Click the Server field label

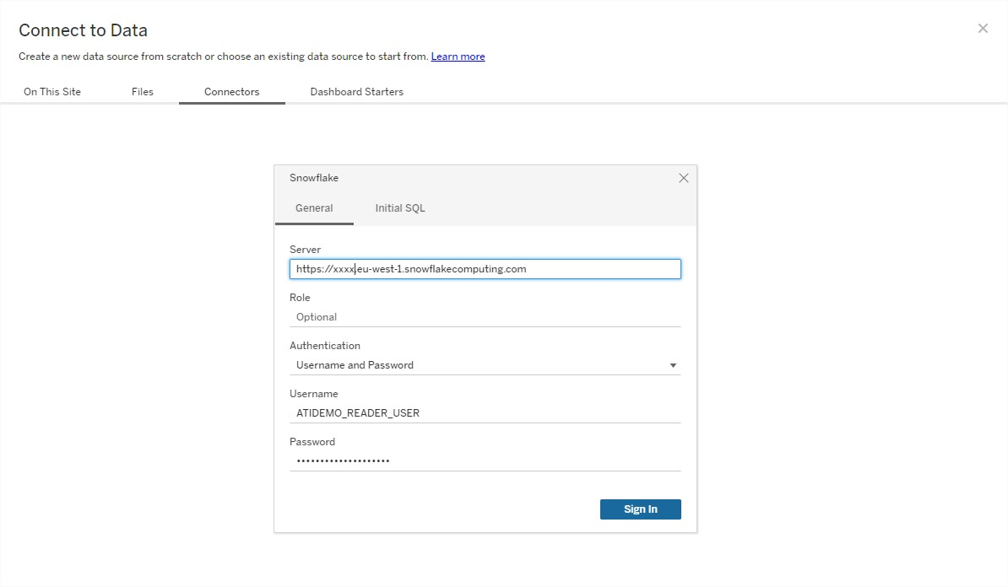pyautogui.click(x=305, y=250)
